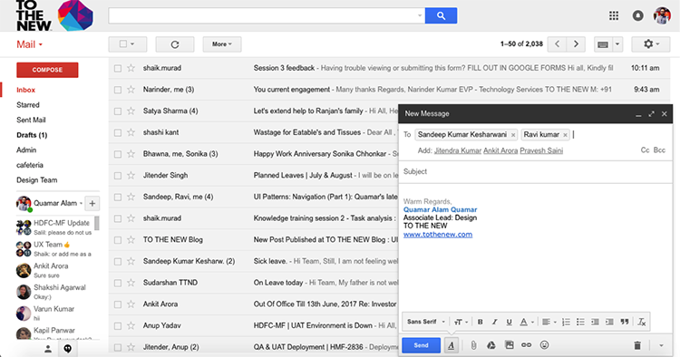Open the input tools keyboard icon
The height and width of the screenshot is (357, 680).
point(603,44)
